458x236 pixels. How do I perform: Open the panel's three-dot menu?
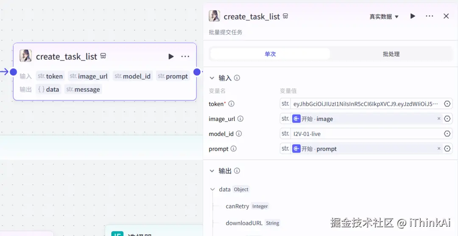pyautogui.click(x=429, y=16)
